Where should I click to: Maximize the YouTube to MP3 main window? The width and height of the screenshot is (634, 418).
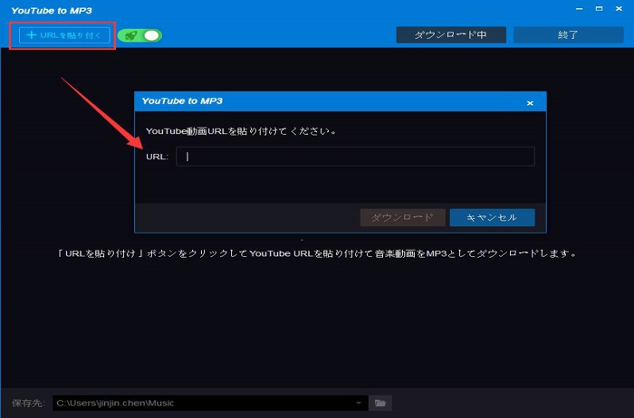600,9
